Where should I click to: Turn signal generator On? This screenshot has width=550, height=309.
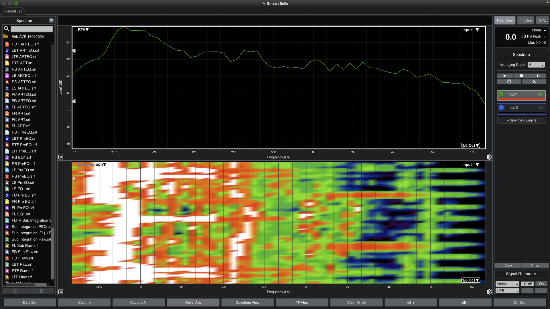pos(541,284)
